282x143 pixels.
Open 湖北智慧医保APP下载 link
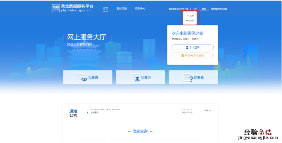pyautogui.click(x=178, y=9)
